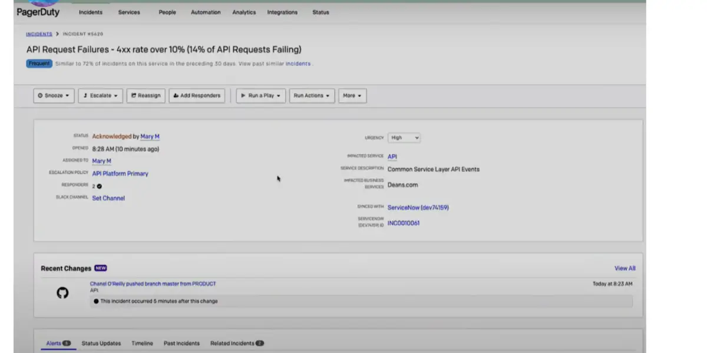Switch to the Timeline tab
Viewport: 707px width, 353px height.
tap(142, 343)
